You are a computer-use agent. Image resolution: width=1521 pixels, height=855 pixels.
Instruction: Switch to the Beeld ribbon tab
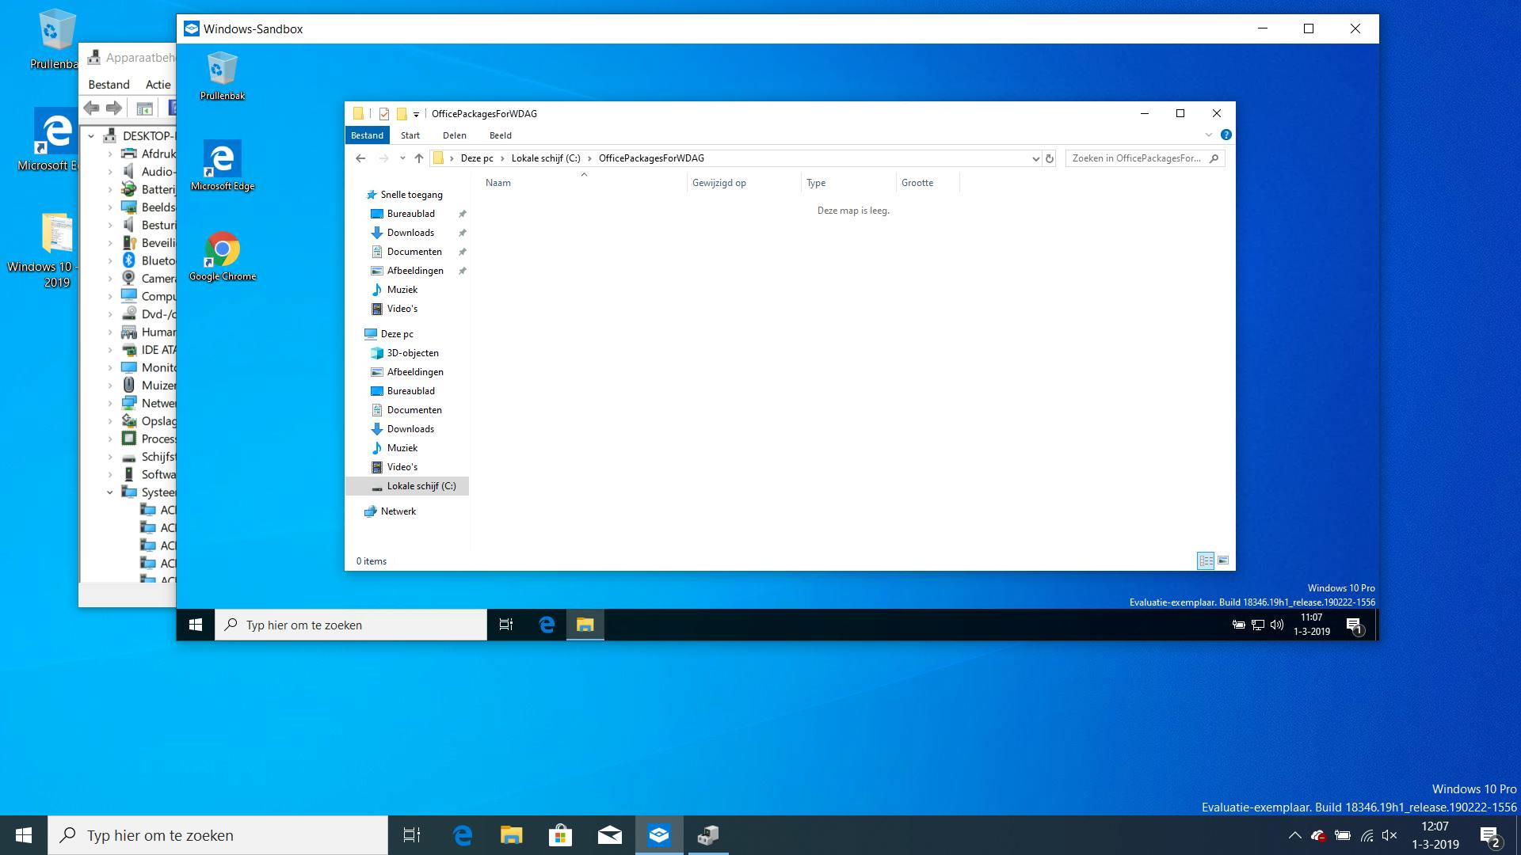[x=501, y=135]
